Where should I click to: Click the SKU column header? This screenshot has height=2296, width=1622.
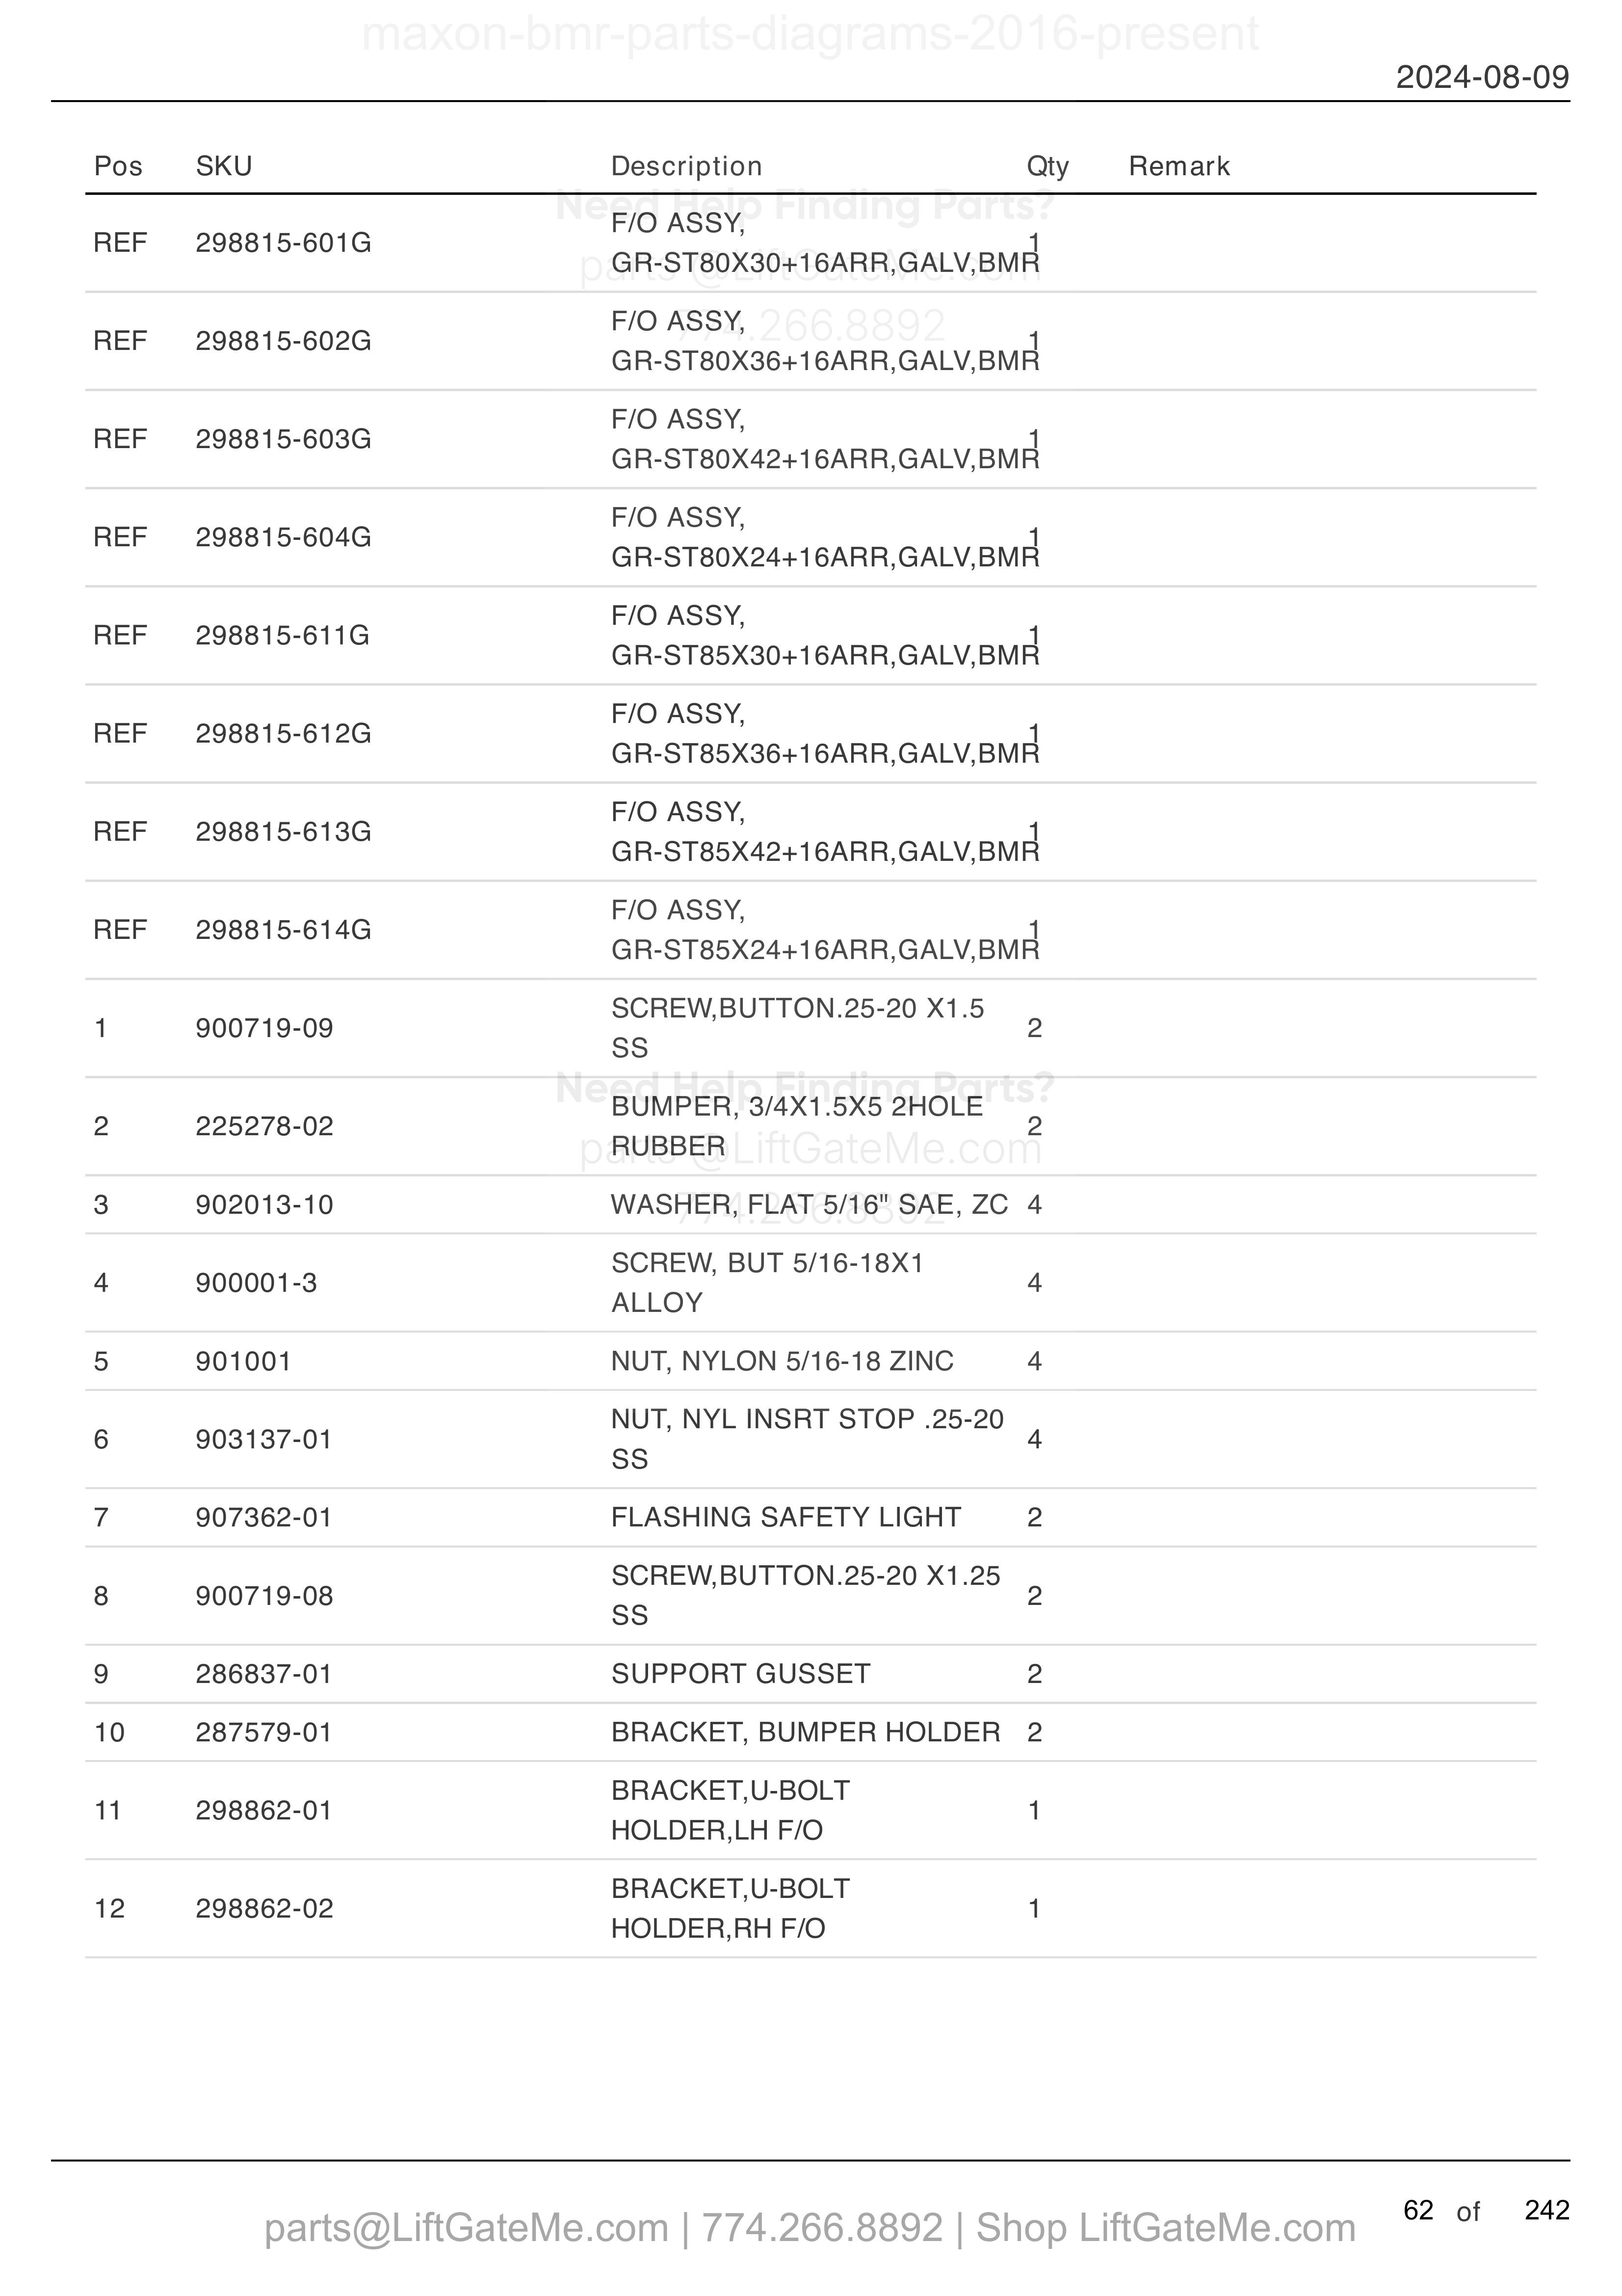coord(224,166)
